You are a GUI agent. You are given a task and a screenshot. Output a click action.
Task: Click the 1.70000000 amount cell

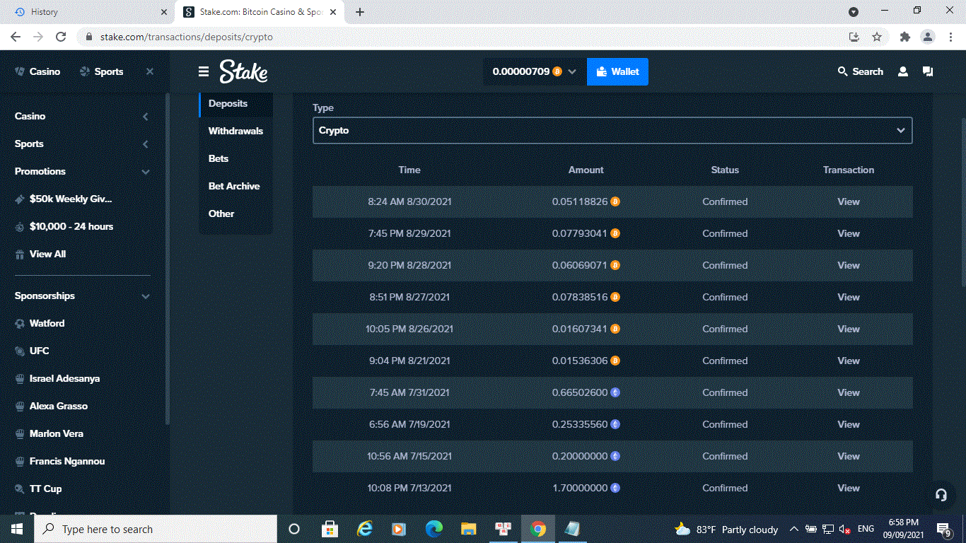coord(586,488)
